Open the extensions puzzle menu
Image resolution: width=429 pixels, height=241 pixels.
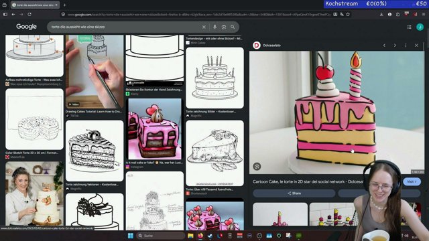(x=397, y=14)
